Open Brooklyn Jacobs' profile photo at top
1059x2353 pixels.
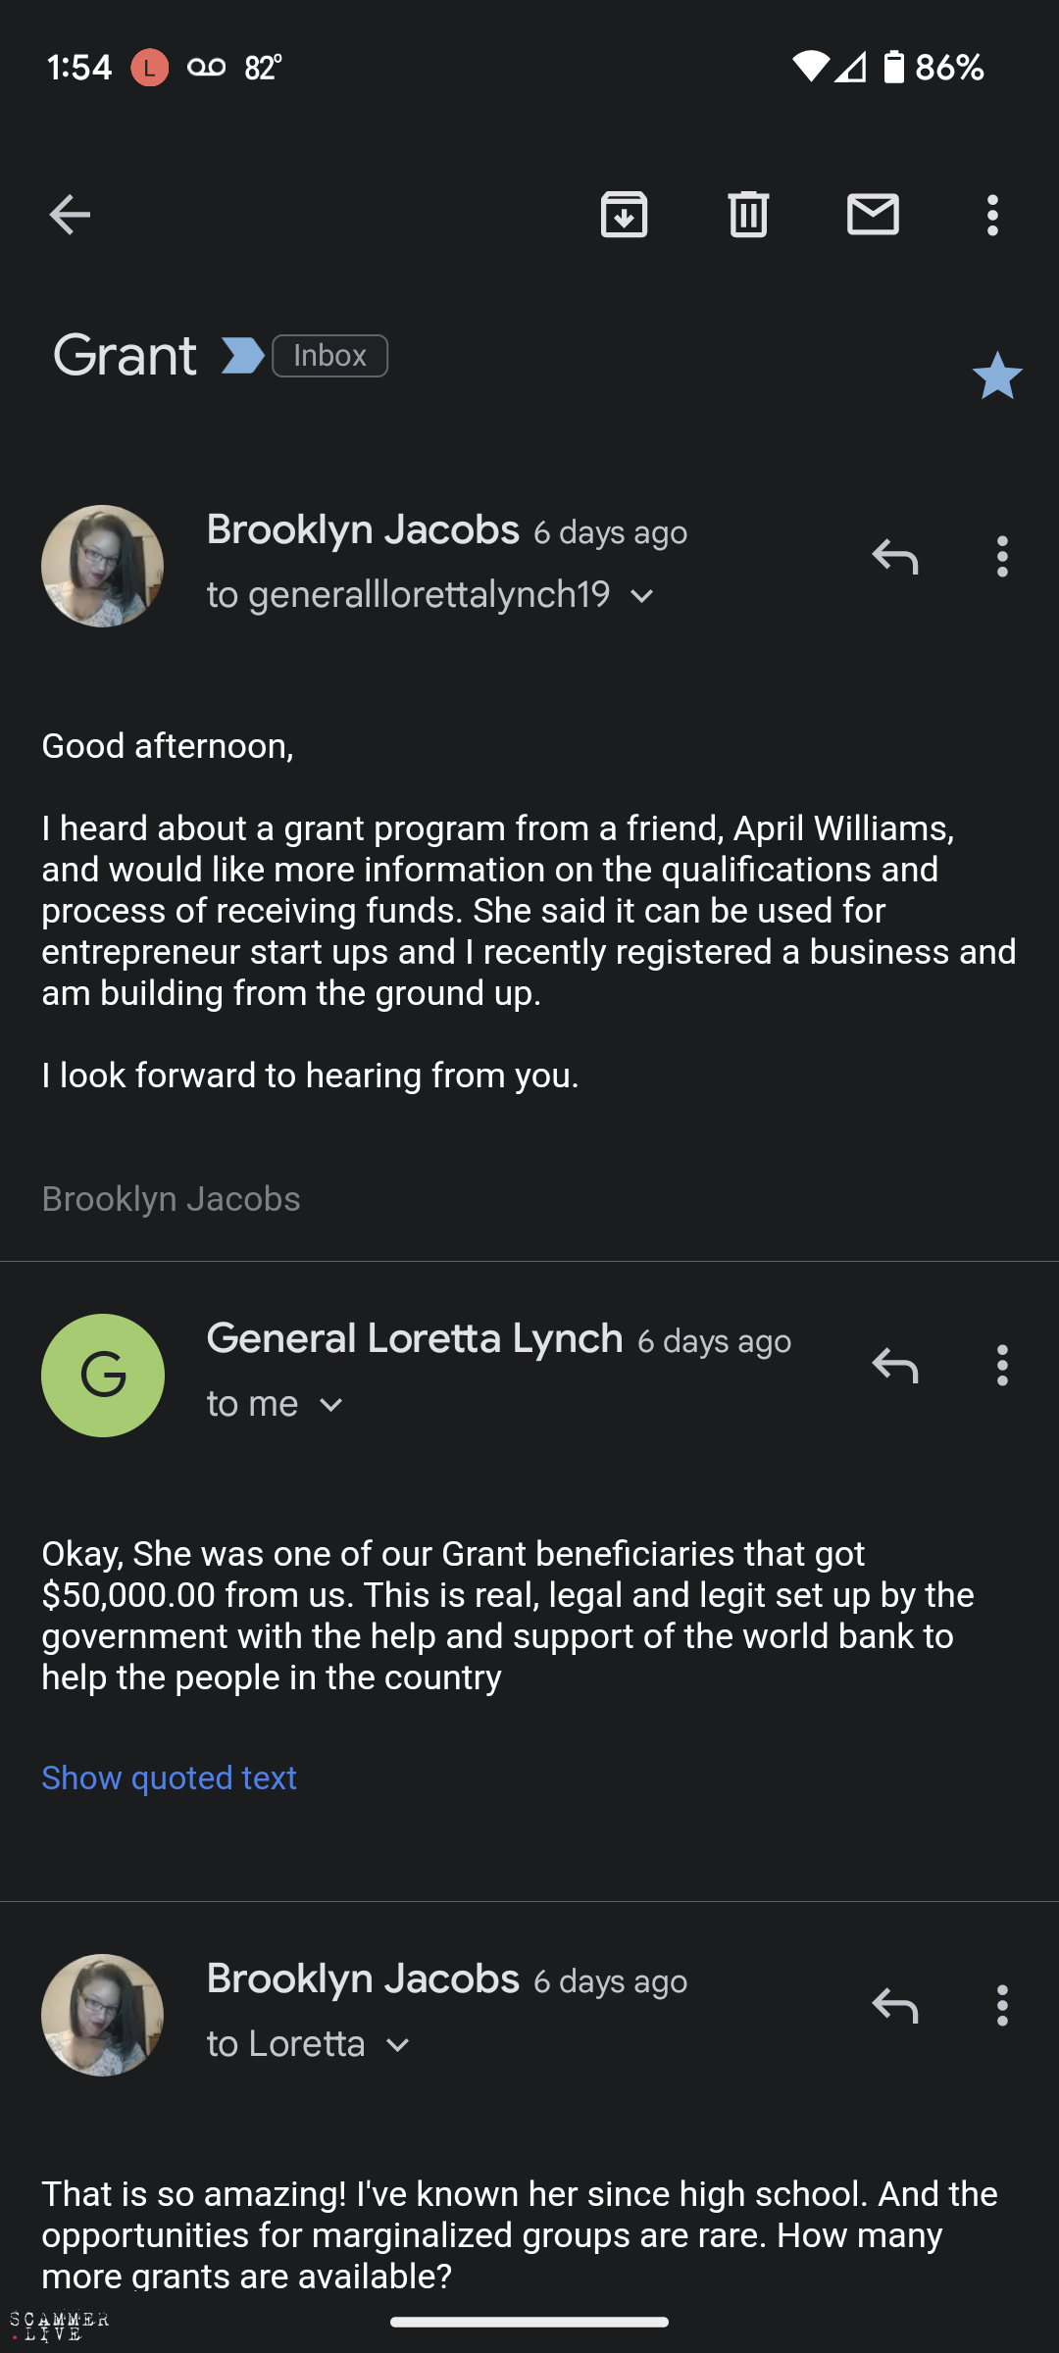click(x=102, y=566)
